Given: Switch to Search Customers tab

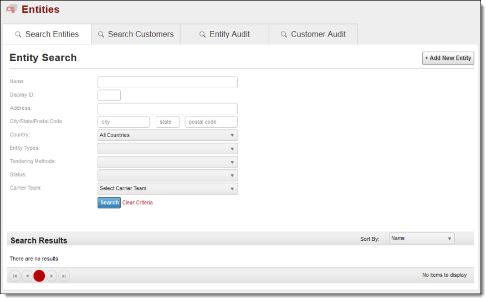Looking at the screenshot, I should point(136,34).
